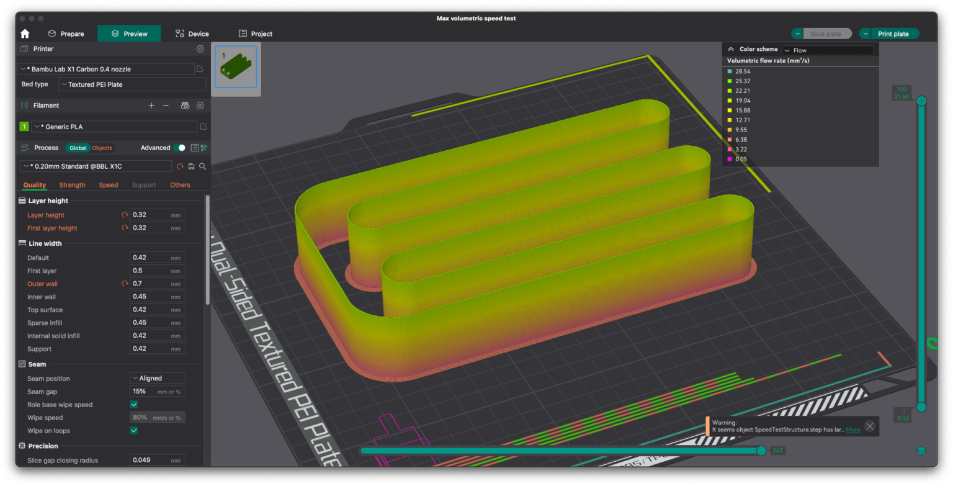Uncheck Role base wipe speed
This screenshot has height=486, width=953.
[133, 405]
